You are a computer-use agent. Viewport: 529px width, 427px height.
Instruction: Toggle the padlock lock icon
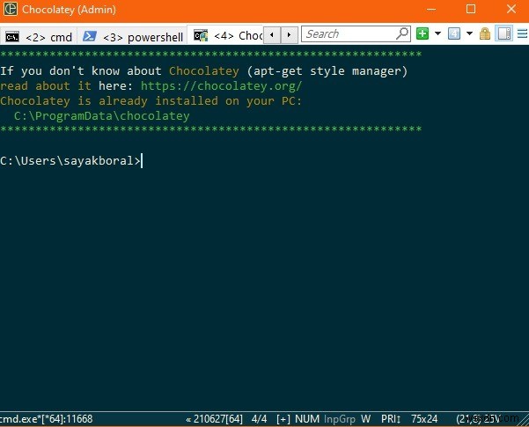(x=485, y=33)
